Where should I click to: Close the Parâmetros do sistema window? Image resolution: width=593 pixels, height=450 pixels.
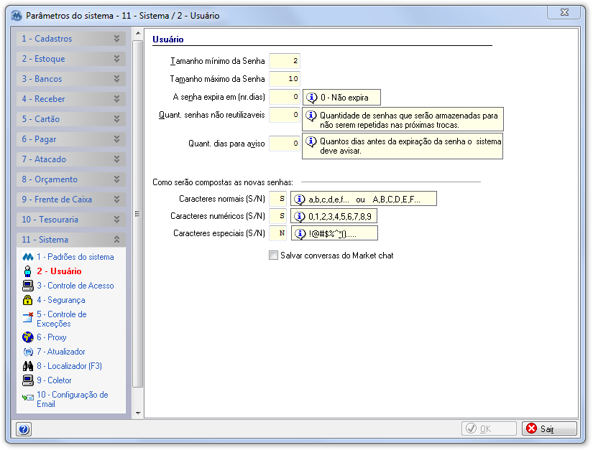pos(564,12)
